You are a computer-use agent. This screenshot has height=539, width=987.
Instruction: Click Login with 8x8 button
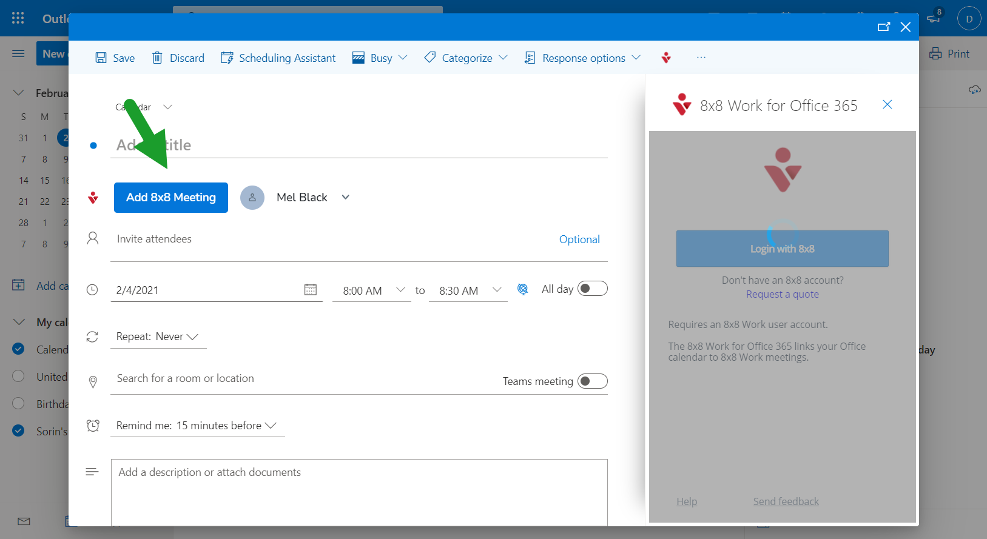click(783, 249)
